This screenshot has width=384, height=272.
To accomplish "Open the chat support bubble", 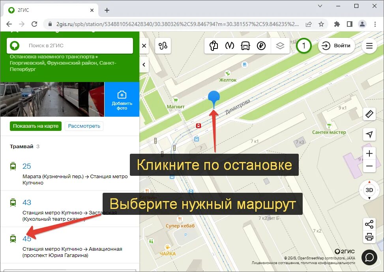I will [x=369, y=257].
